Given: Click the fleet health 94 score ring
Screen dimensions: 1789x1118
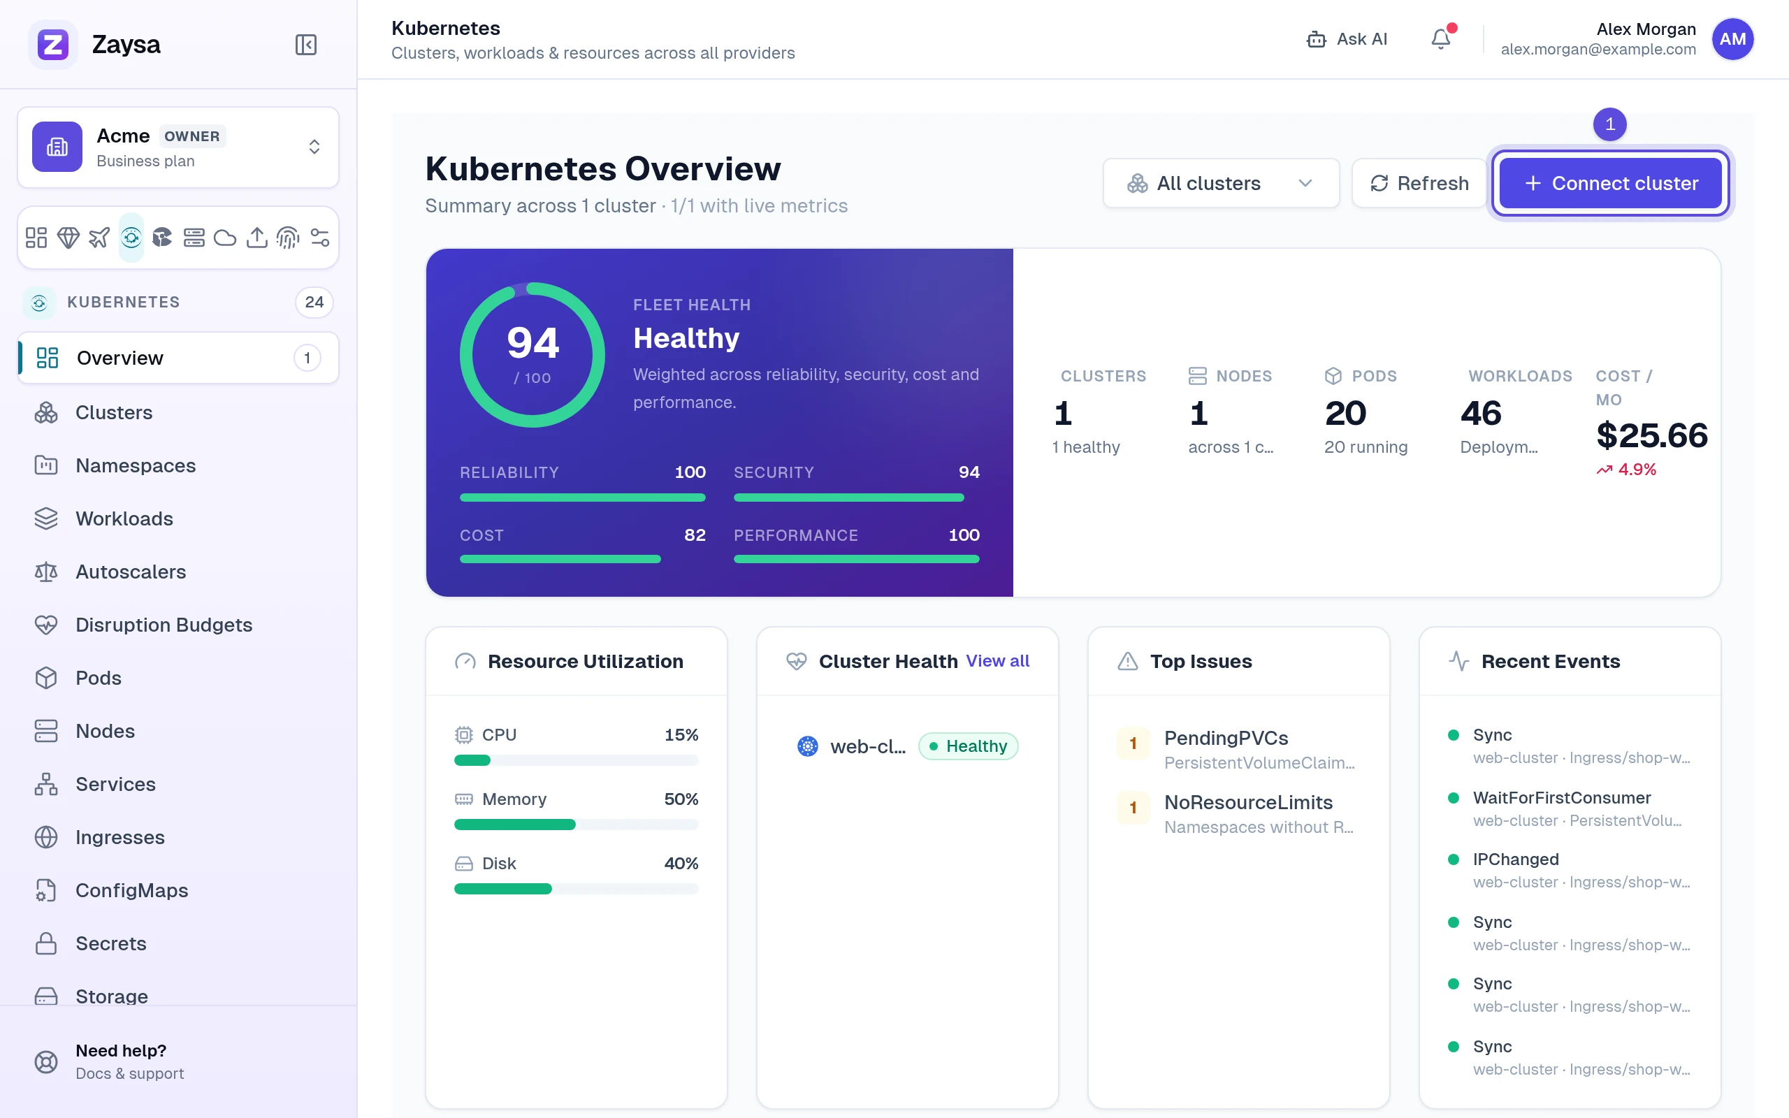Looking at the screenshot, I should (x=533, y=355).
